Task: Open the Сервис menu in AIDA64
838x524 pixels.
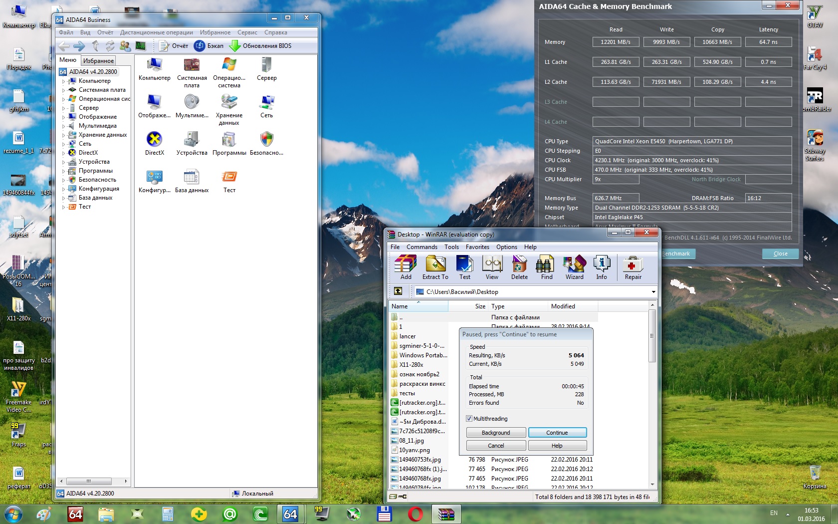Action: (247, 32)
